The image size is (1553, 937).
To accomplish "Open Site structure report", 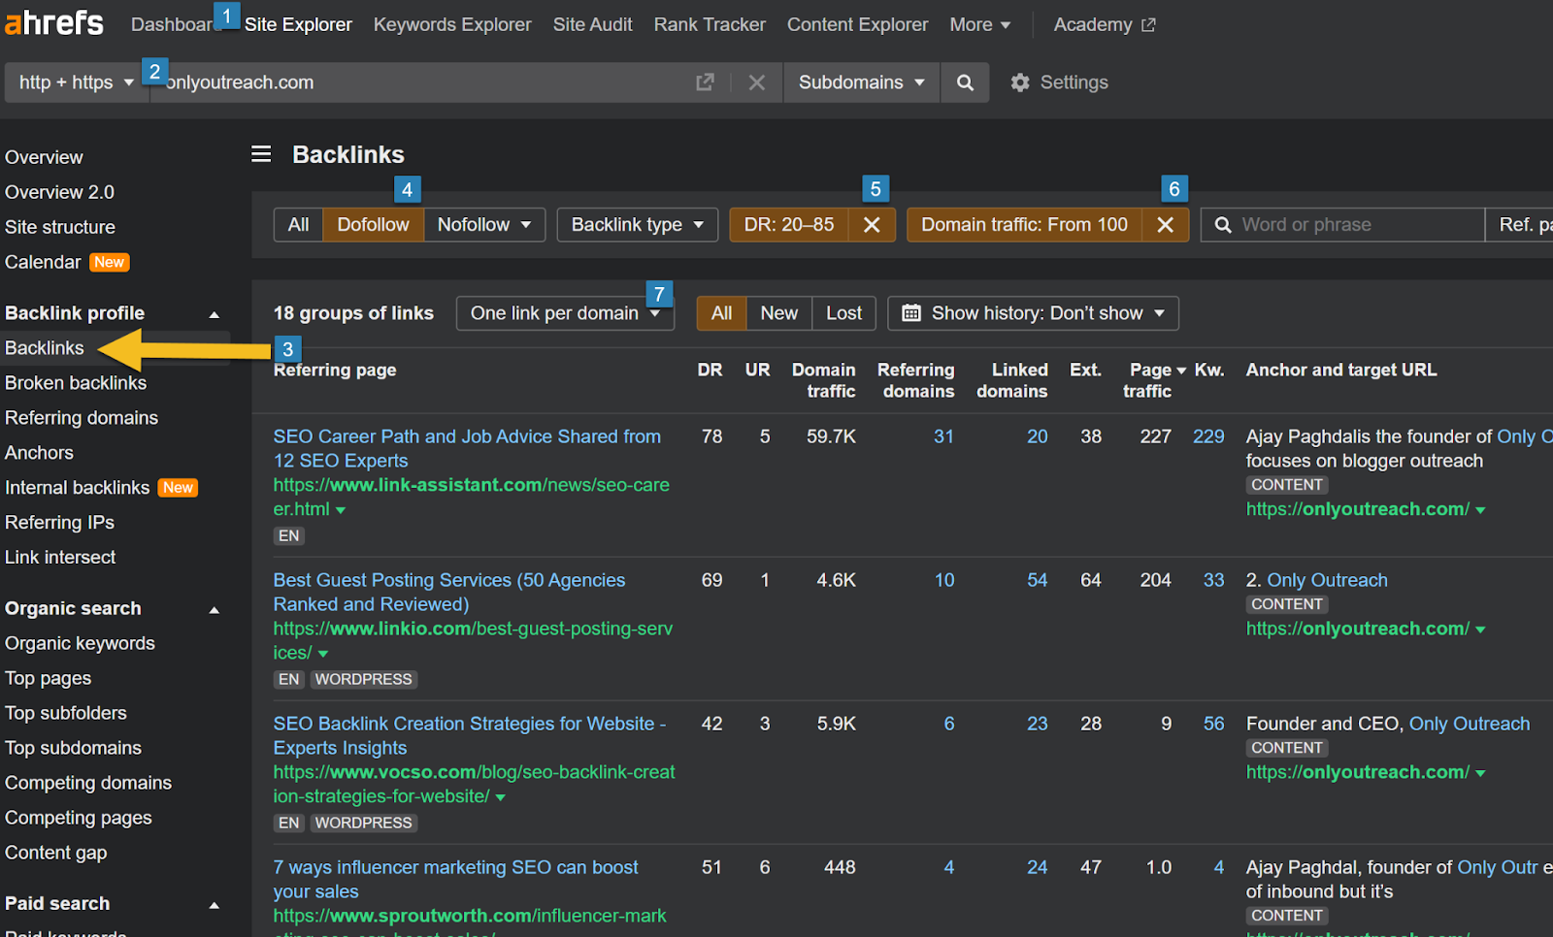I will pyautogui.click(x=60, y=227).
